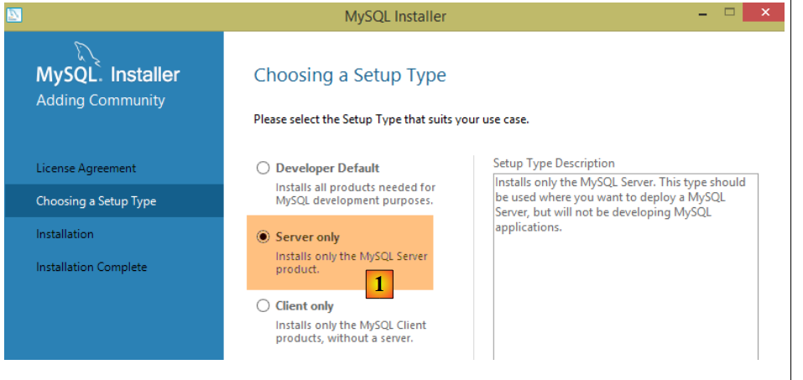803x380 pixels.
Task: Click the 'Installs all products needed' description
Action: point(355,194)
